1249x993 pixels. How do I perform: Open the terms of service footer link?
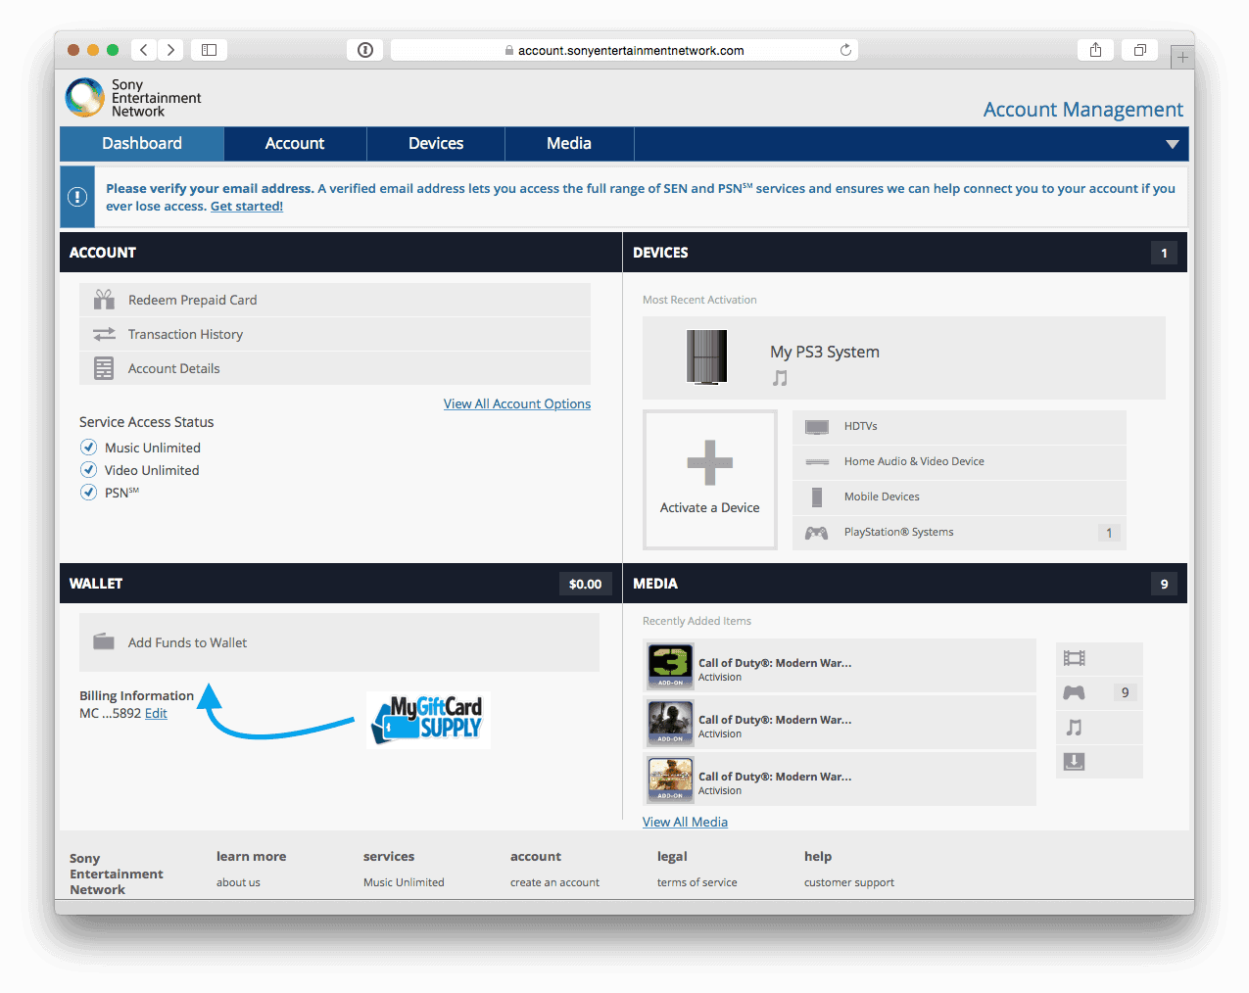pos(697,882)
